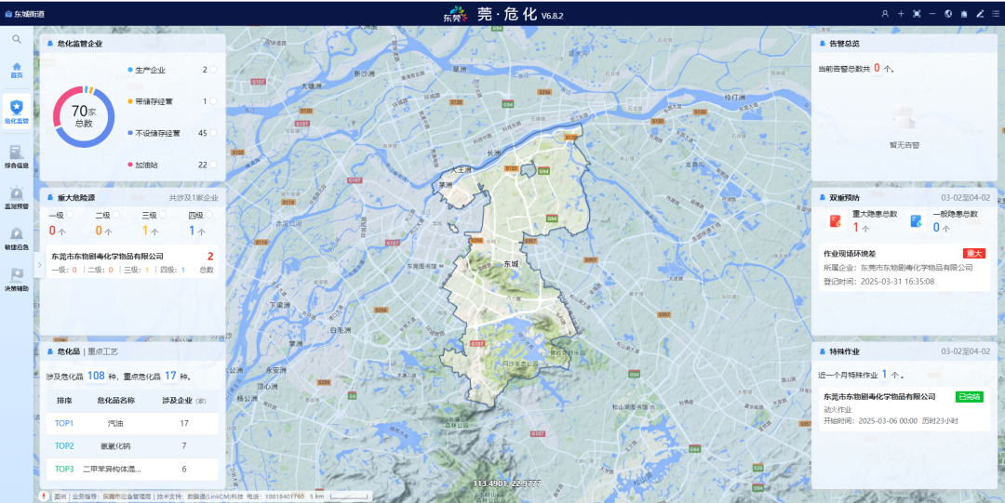Open the search icon in the sidebar
Screen dimensions: 1005x503
click(17, 39)
